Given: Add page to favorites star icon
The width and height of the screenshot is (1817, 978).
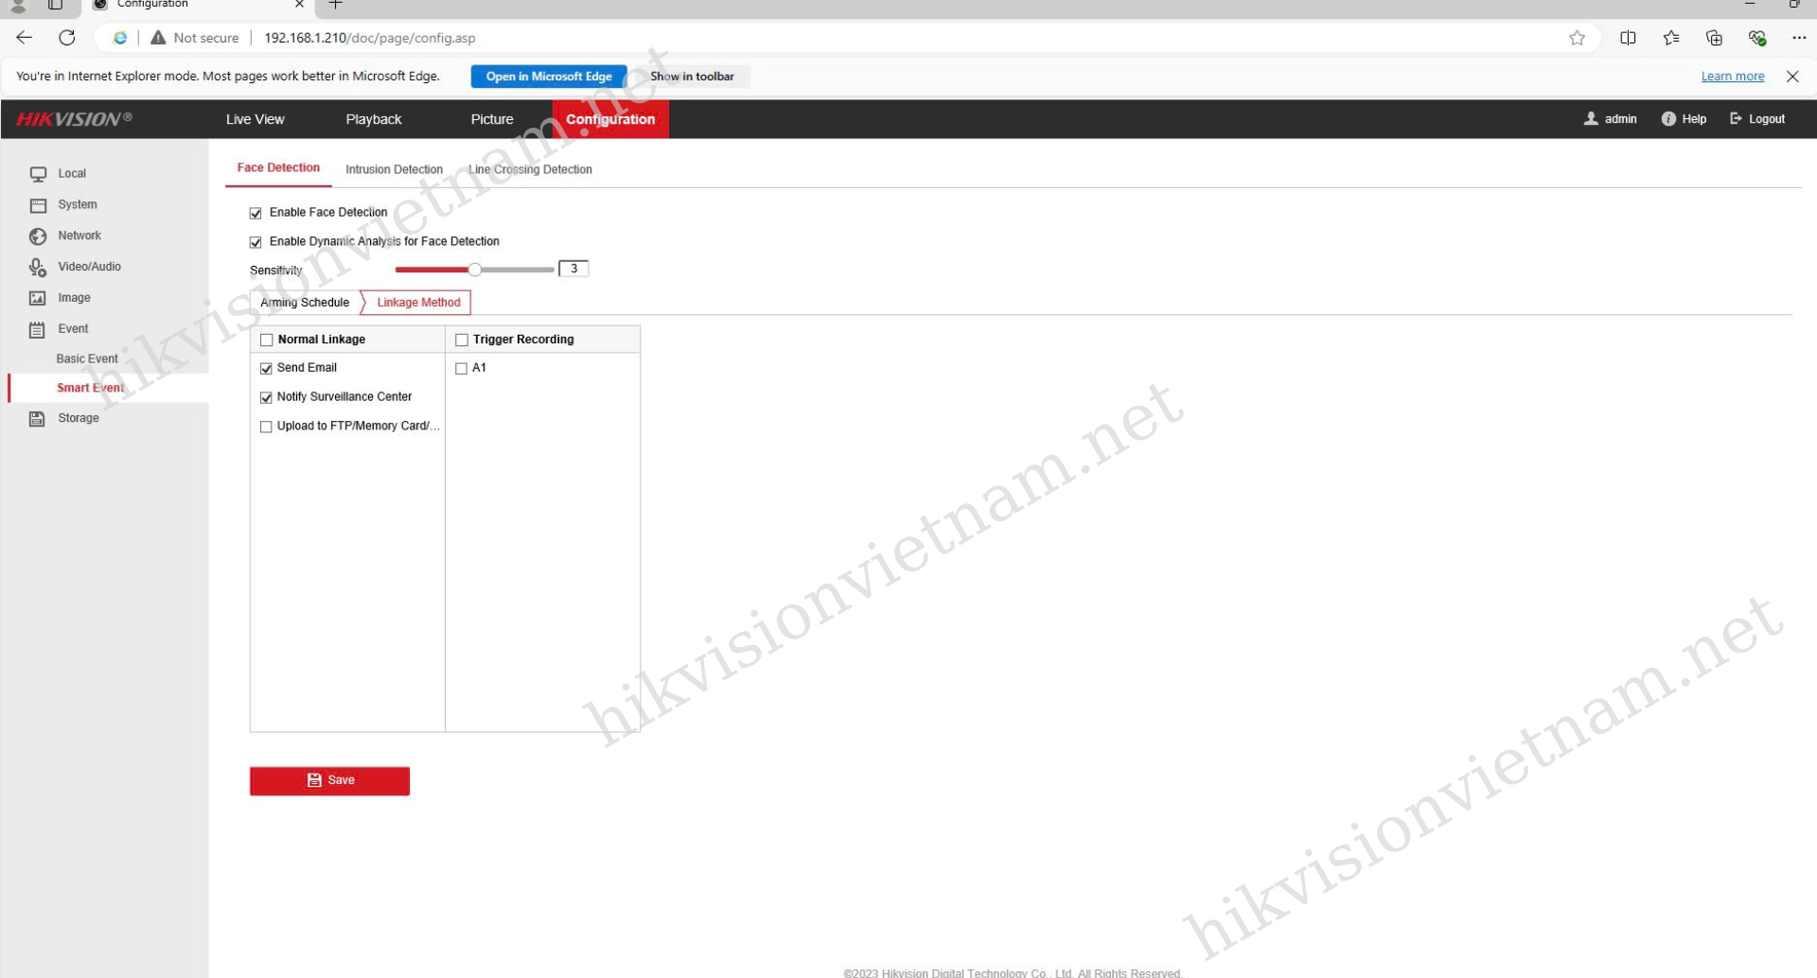Looking at the screenshot, I should 1577,38.
